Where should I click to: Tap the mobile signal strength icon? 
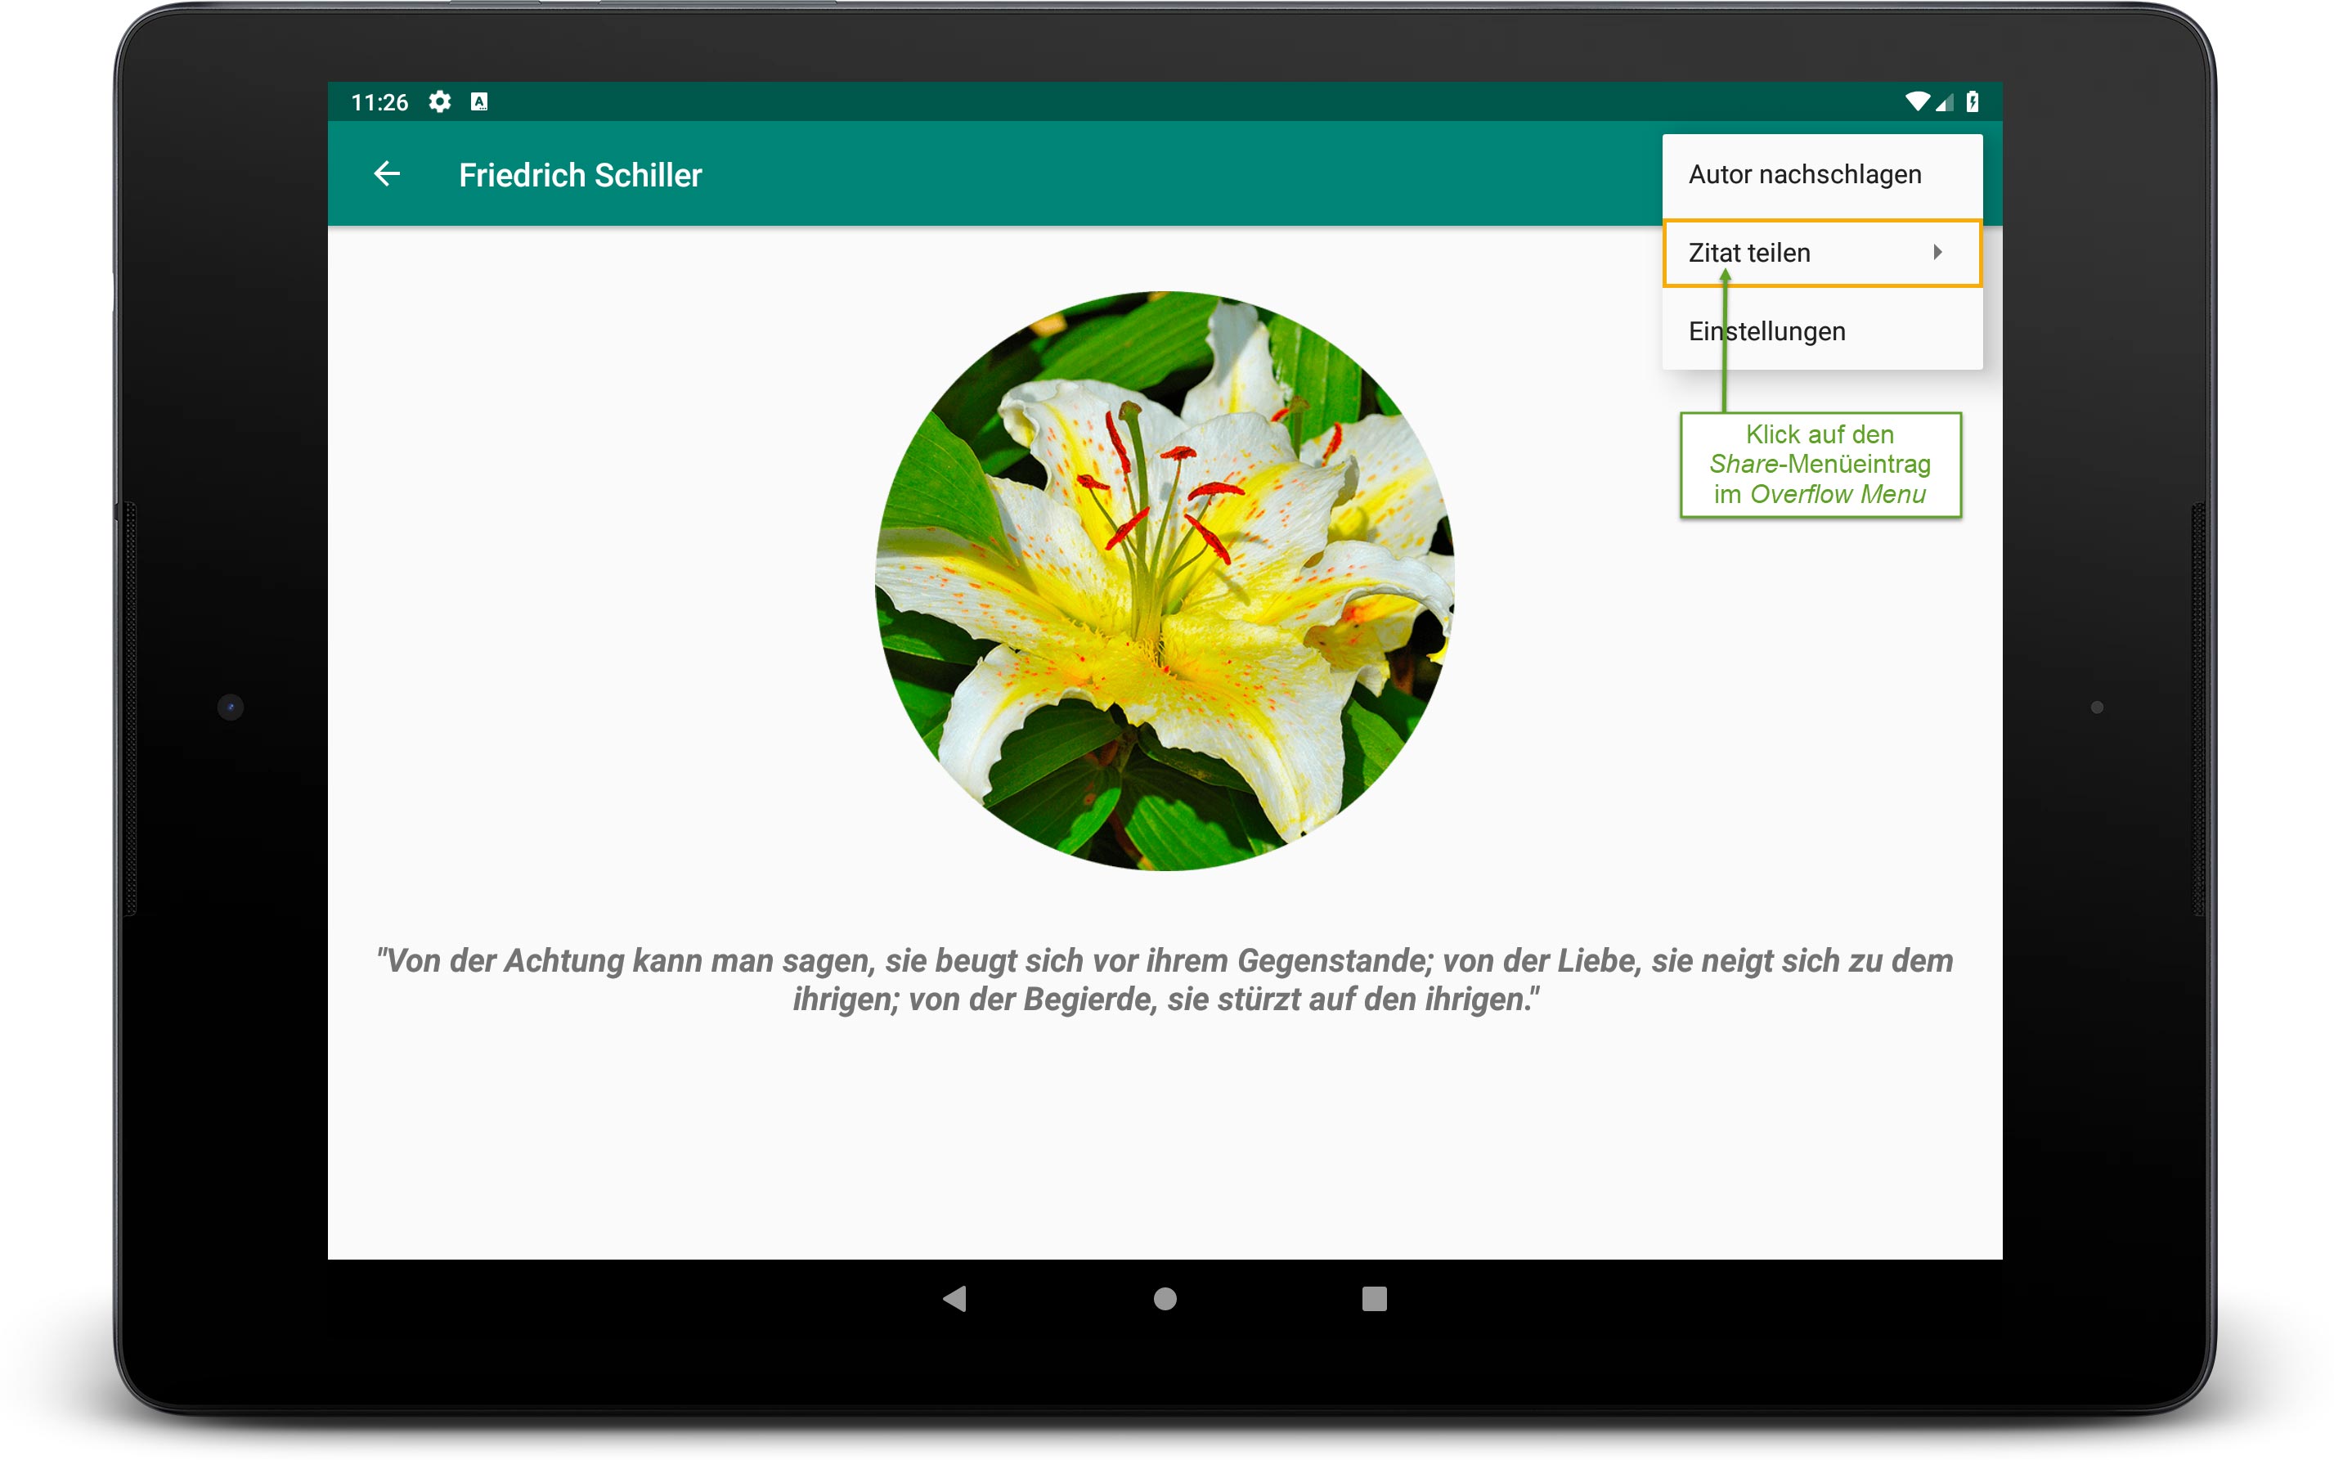[x=1944, y=101]
